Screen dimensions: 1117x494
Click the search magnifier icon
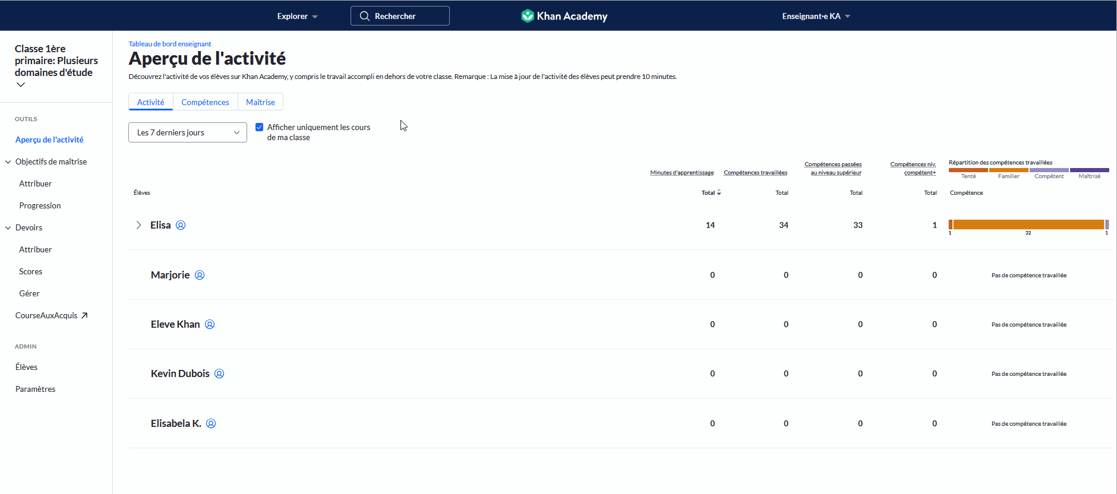364,16
